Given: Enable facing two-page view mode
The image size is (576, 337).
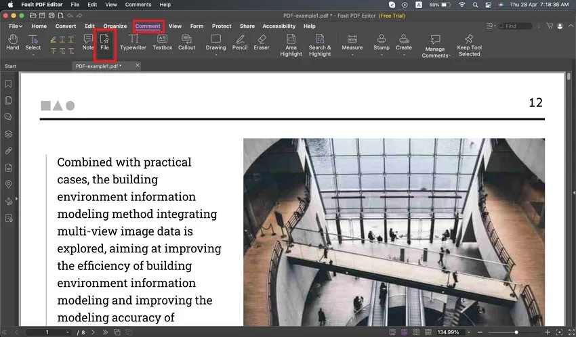Looking at the screenshot, I should pos(416,332).
